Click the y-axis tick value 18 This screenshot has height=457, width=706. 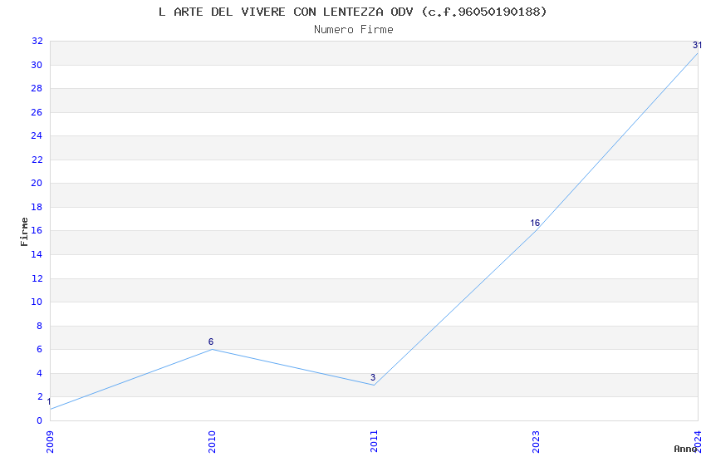pos(37,207)
